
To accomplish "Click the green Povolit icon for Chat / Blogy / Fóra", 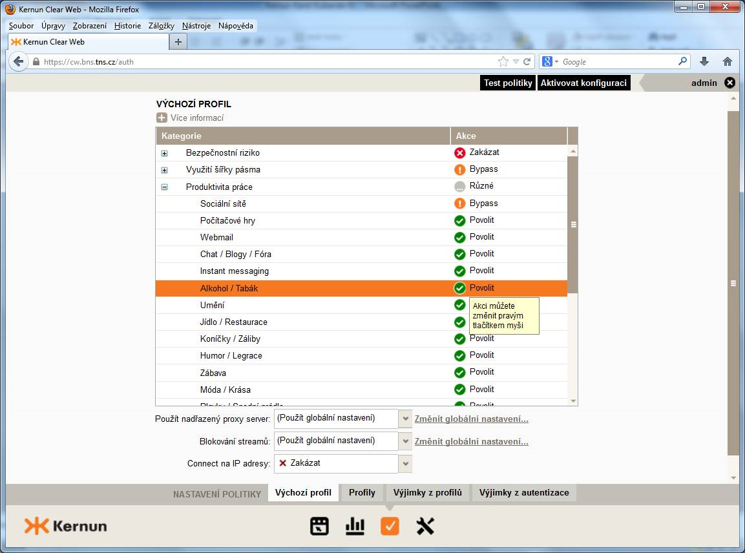I will click(459, 254).
